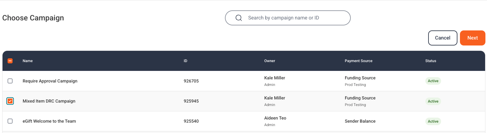Open the Require Approval Campaign row name
The width and height of the screenshot is (487, 133).
pyautogui.click(x=50, y=81)
